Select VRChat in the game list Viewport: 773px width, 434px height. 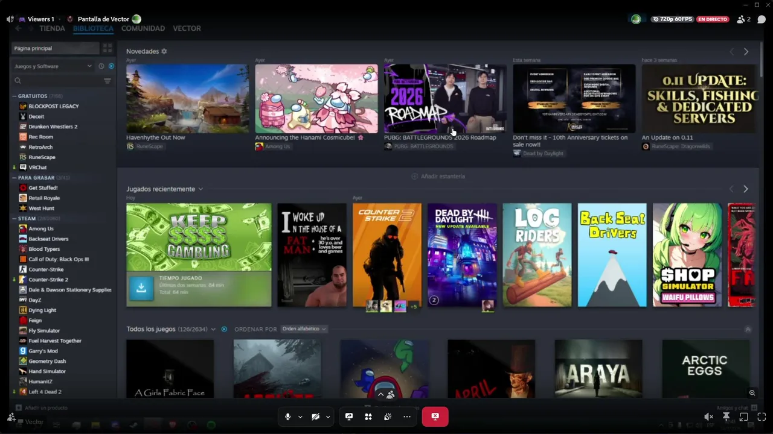click(x=37, y=168)
